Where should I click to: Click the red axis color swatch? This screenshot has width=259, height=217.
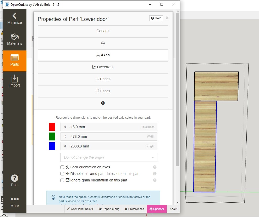tap(52, 127)
